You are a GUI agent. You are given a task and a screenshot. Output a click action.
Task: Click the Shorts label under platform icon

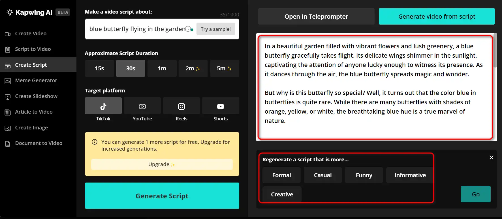click(x=221, y=119)
